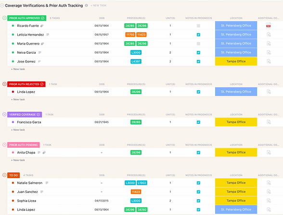The height and width of the screenshot is (215, 283).
Task: Click document icon in Juan Sanchez row
Action: click(x=269, y=192)
